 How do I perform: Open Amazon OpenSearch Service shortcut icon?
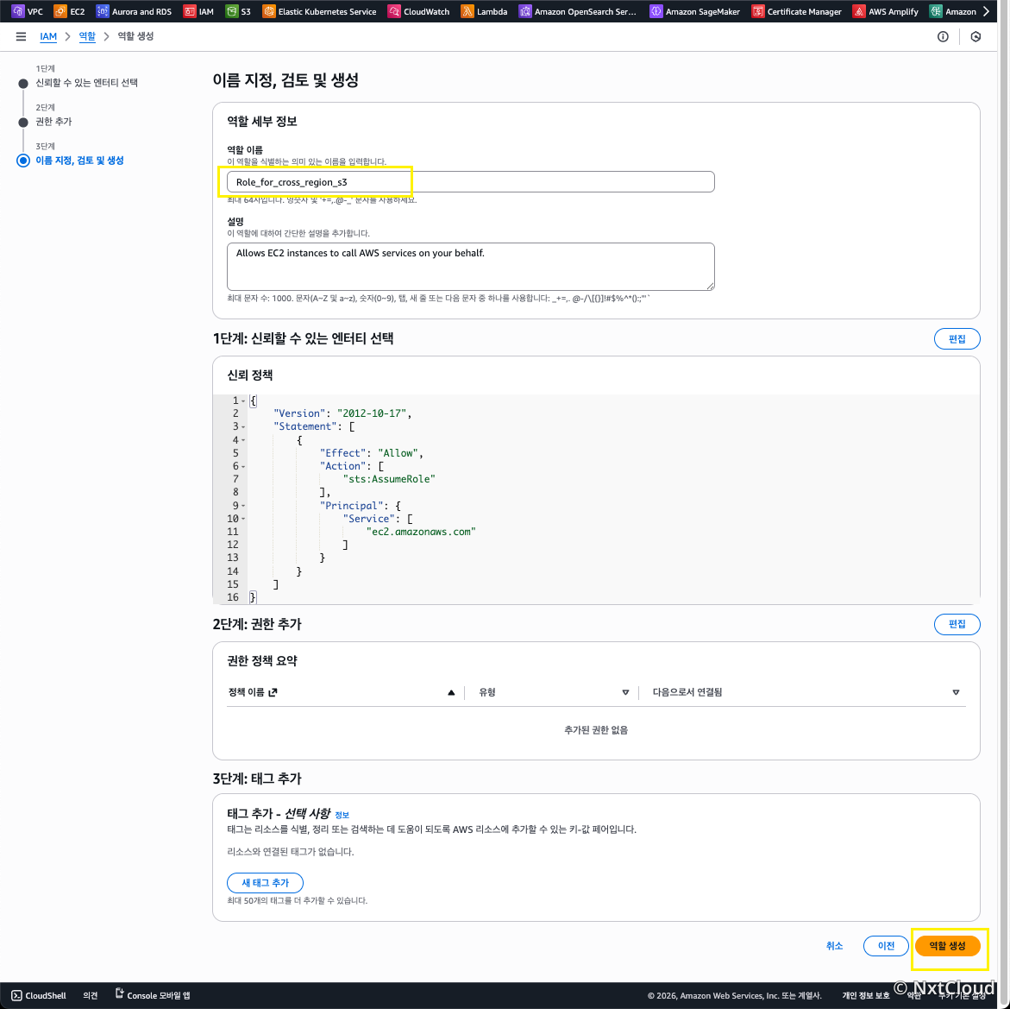coord(525,11)
